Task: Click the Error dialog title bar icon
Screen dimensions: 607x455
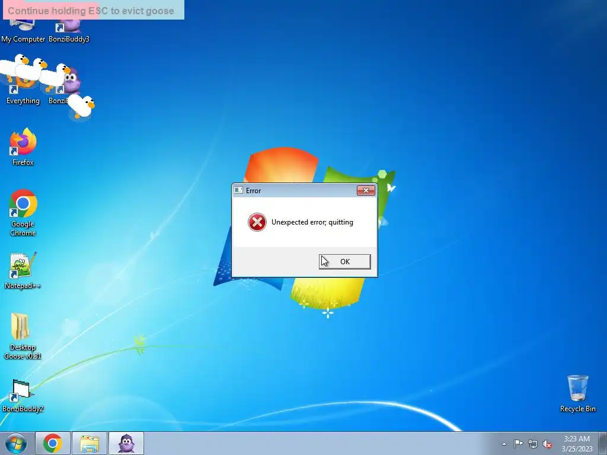Action: coord(238,190)
